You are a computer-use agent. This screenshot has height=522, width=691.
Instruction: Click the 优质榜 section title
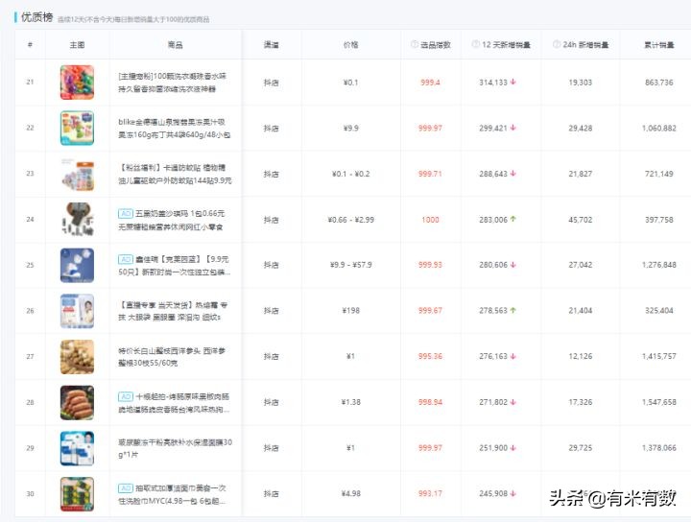point(37,17)
